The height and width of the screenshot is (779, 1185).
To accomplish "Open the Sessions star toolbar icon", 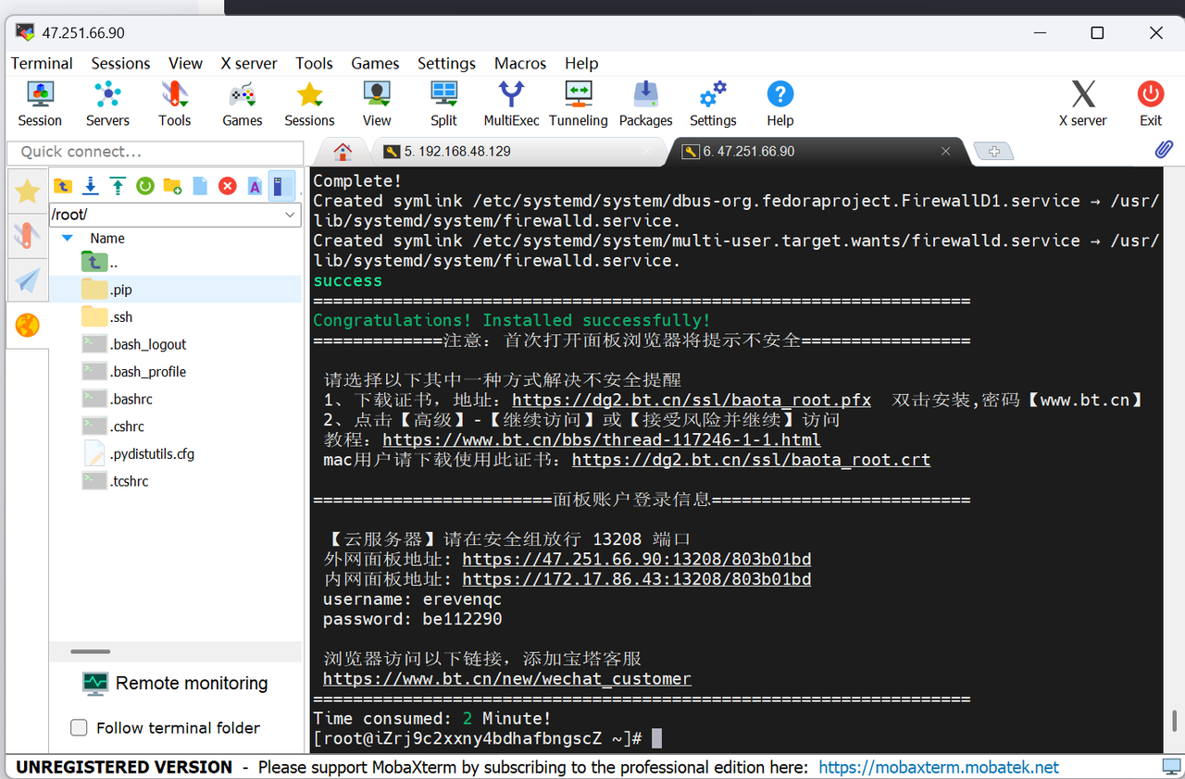I will click(309, 104).
